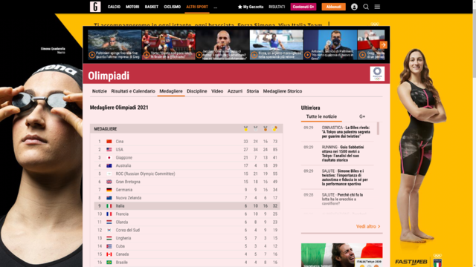Select the Italia row in medal table
The width and height of the screenshot is (476, 267).
tap(187, 206)
